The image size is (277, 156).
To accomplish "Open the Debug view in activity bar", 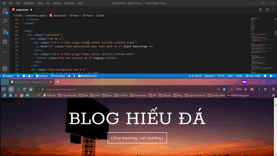I will coord(5,42).
